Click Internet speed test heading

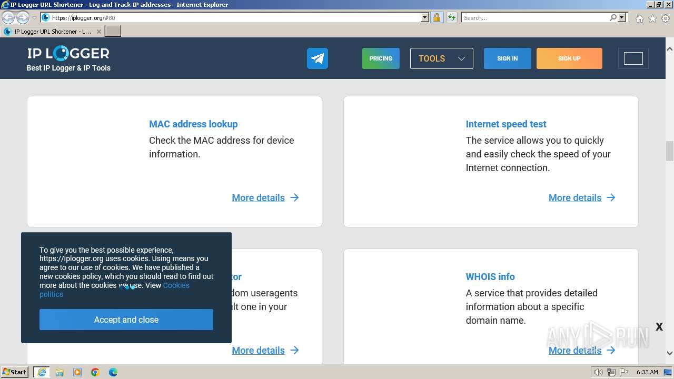click(506, 124)
